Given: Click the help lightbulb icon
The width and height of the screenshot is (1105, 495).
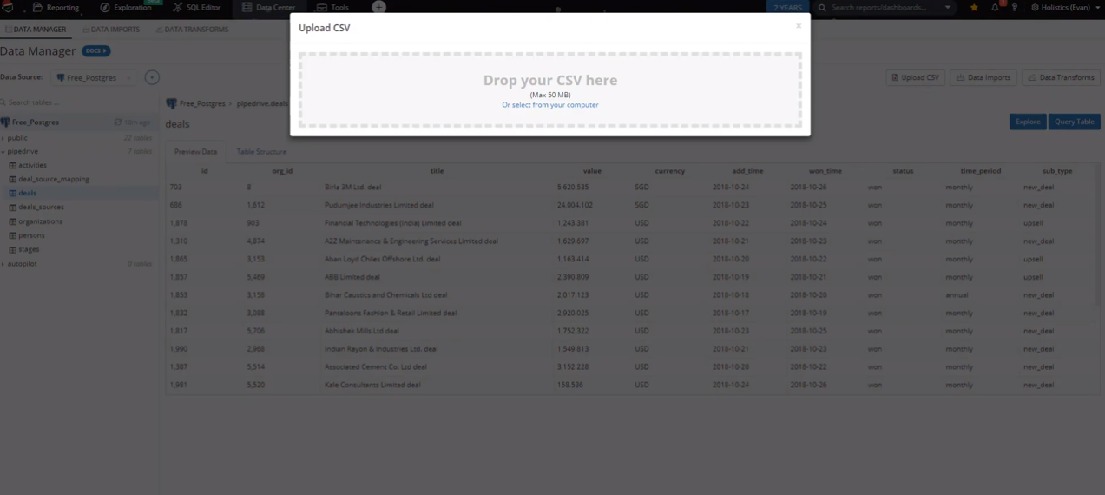Looking at the screenshot, I should [1014, 7].
